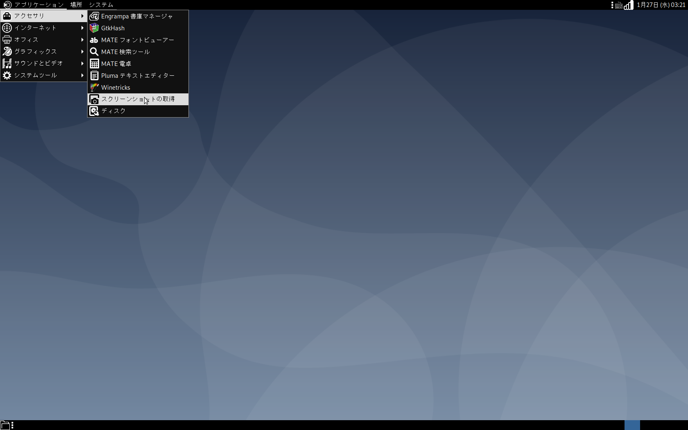Click the ディスク disk utility icon
The width and height of the screenshot is (688, 430).
pyautogui.click(x=94, y=111)
